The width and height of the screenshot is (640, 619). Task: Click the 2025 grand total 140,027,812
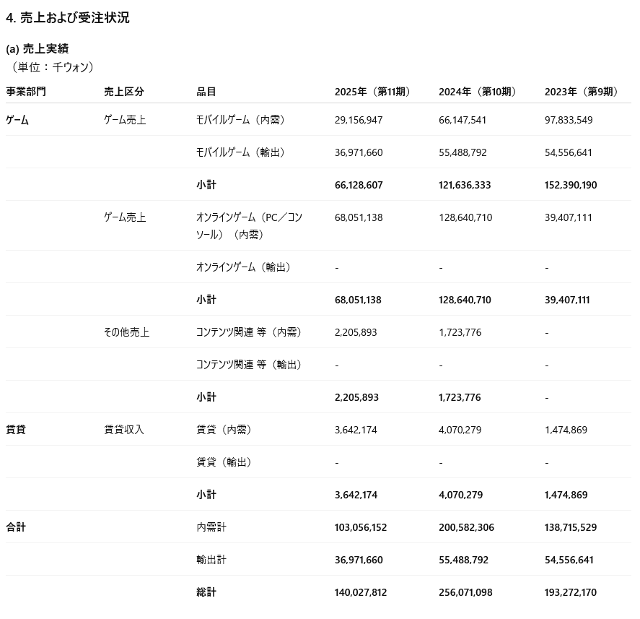click(x=361, y=592)
